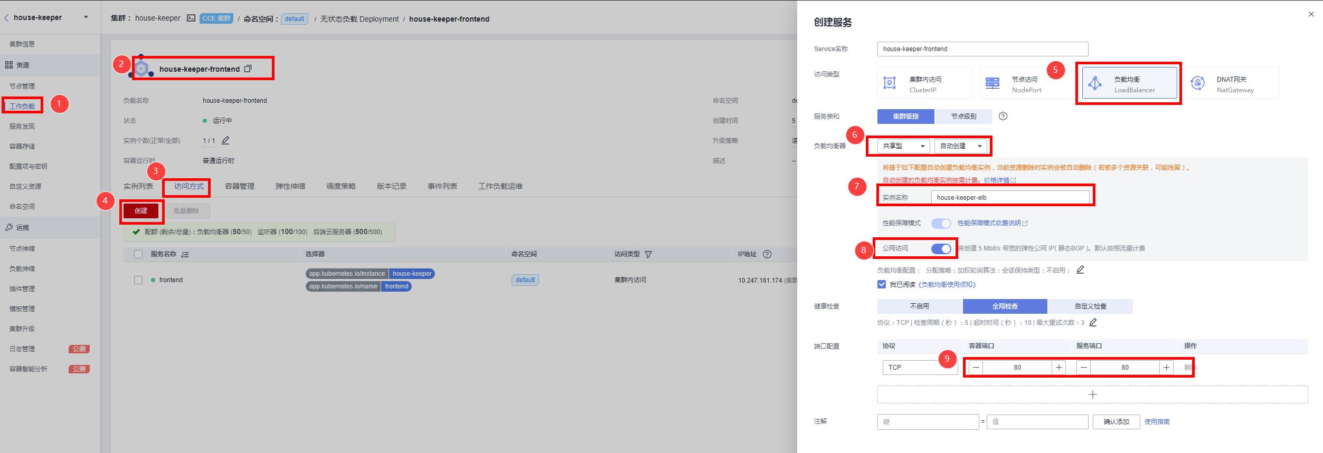1323x453 pixels.
Task: Show service affinity help icon
Action: click(x=1003, y=116)
